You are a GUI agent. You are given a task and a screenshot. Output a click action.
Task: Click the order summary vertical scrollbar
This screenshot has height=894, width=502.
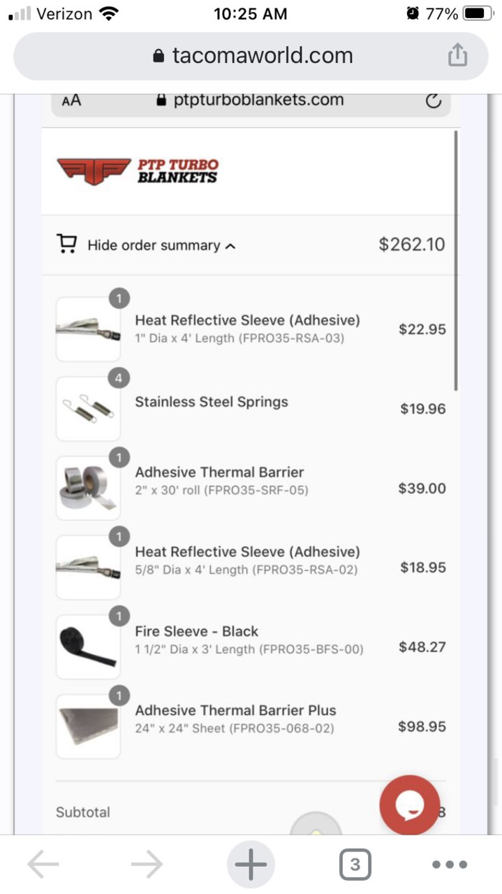456,260
